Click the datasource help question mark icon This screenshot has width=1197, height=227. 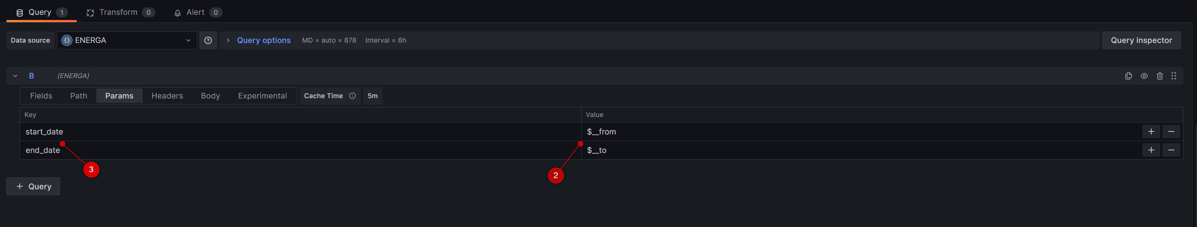tap(208, 40)
